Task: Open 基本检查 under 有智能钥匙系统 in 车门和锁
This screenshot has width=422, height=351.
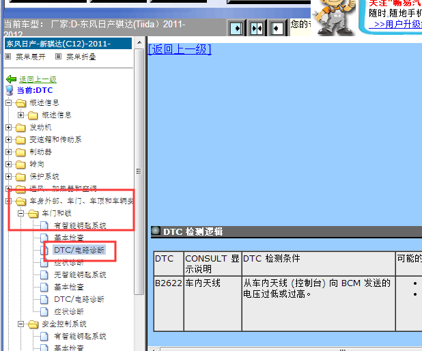Action: 69,238
